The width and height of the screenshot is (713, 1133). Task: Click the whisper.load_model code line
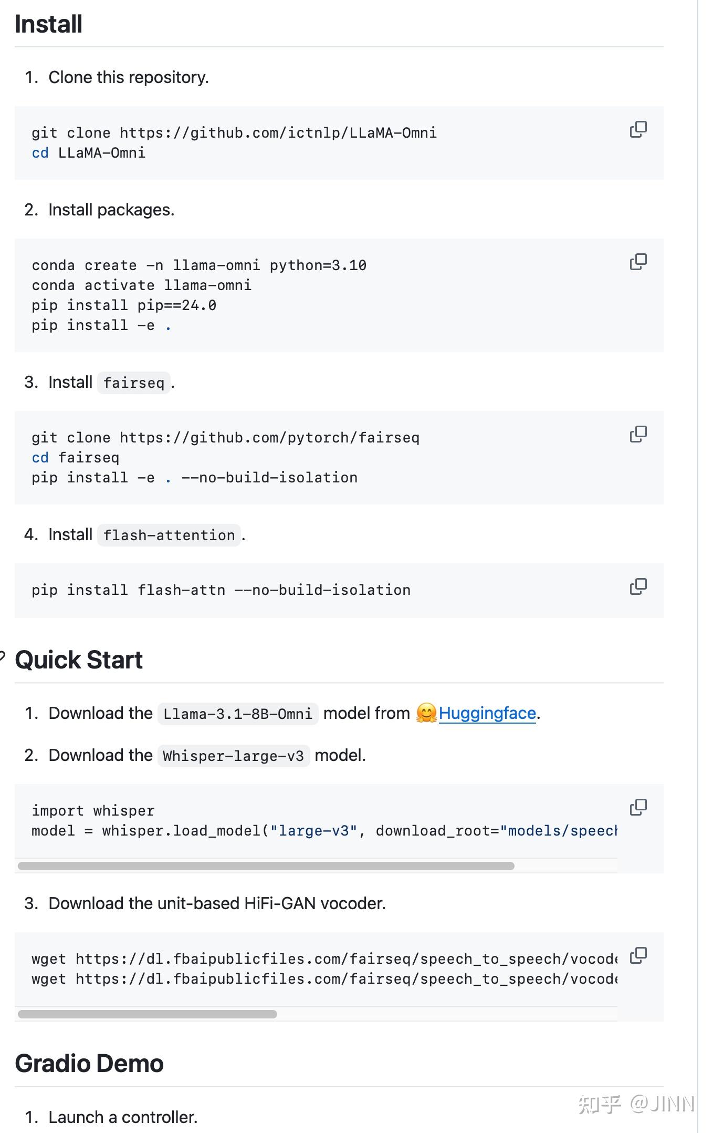(315, 831)
